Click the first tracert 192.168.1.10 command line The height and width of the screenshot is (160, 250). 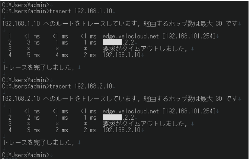click(57, 11)
